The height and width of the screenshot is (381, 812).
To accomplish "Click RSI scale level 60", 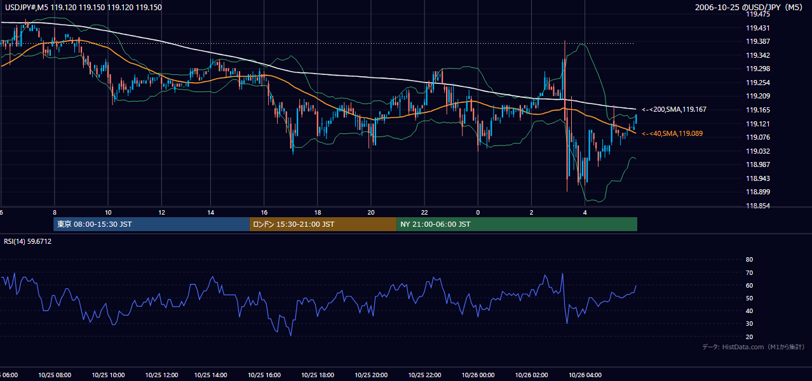I will pyautogui.click(x=749, y=285).
